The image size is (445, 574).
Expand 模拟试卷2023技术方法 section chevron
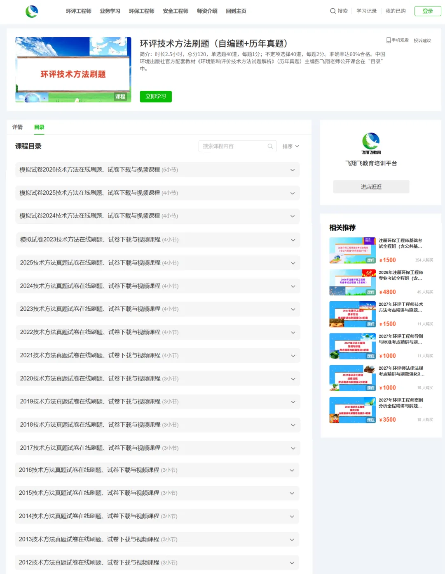[x=293, y=240]
